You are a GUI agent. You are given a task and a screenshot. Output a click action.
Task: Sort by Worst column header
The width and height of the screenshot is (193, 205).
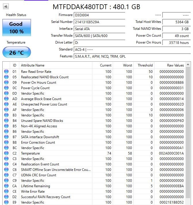click(x=123, y=65)
